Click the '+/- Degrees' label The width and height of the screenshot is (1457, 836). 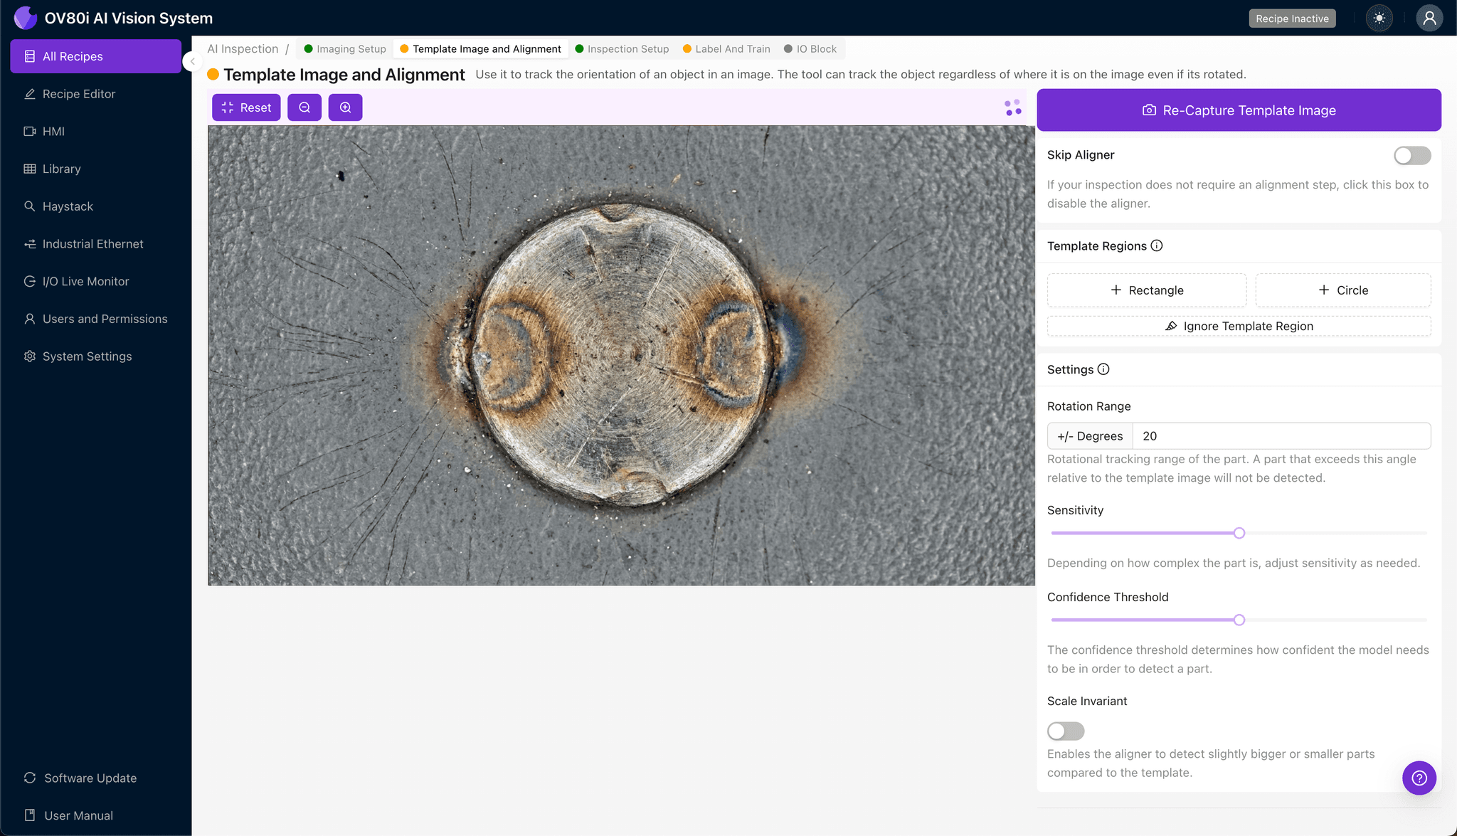(x=1090, y=436)
